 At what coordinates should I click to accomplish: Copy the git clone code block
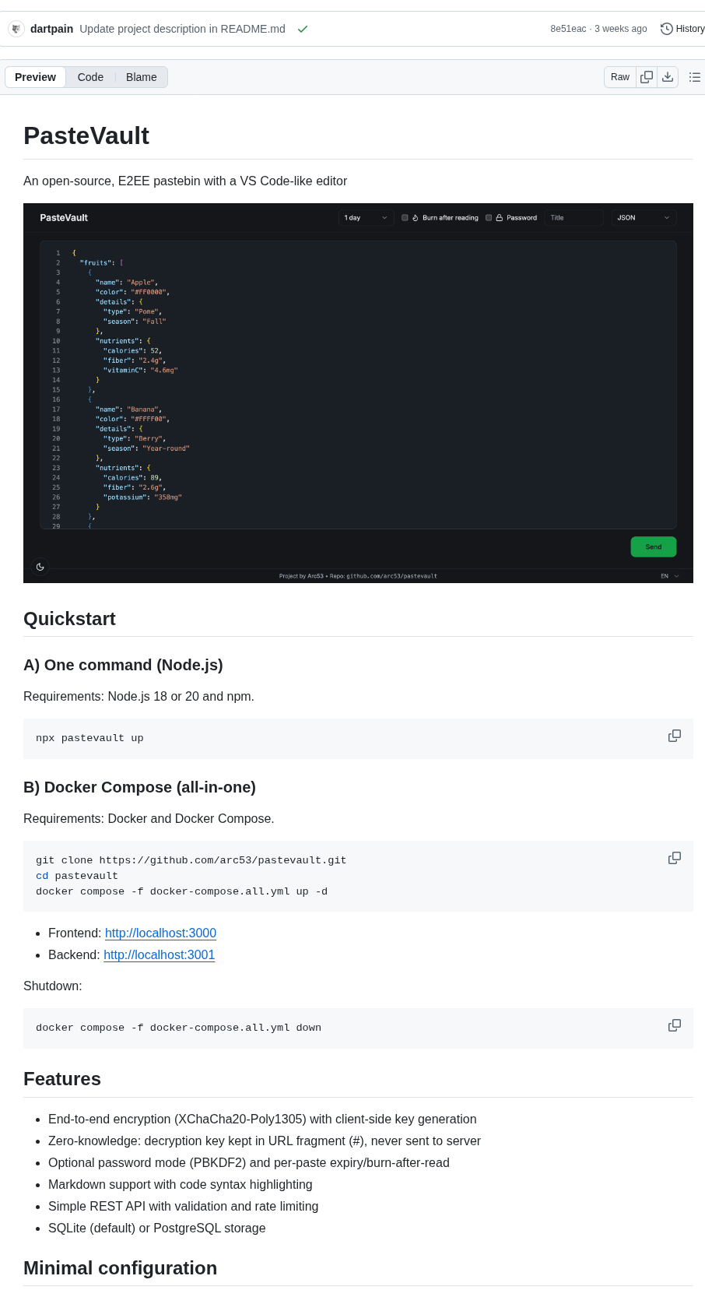coord(674,857)
